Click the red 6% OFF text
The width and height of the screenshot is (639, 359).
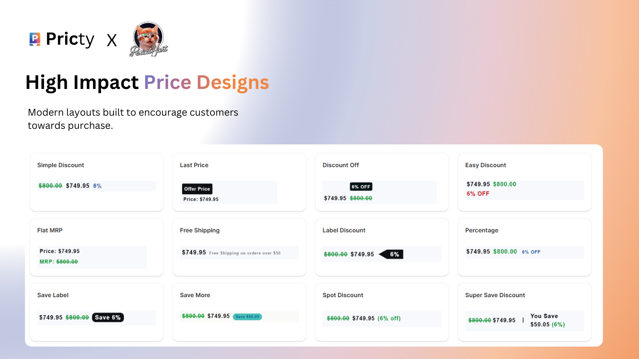tap(478, 194)
